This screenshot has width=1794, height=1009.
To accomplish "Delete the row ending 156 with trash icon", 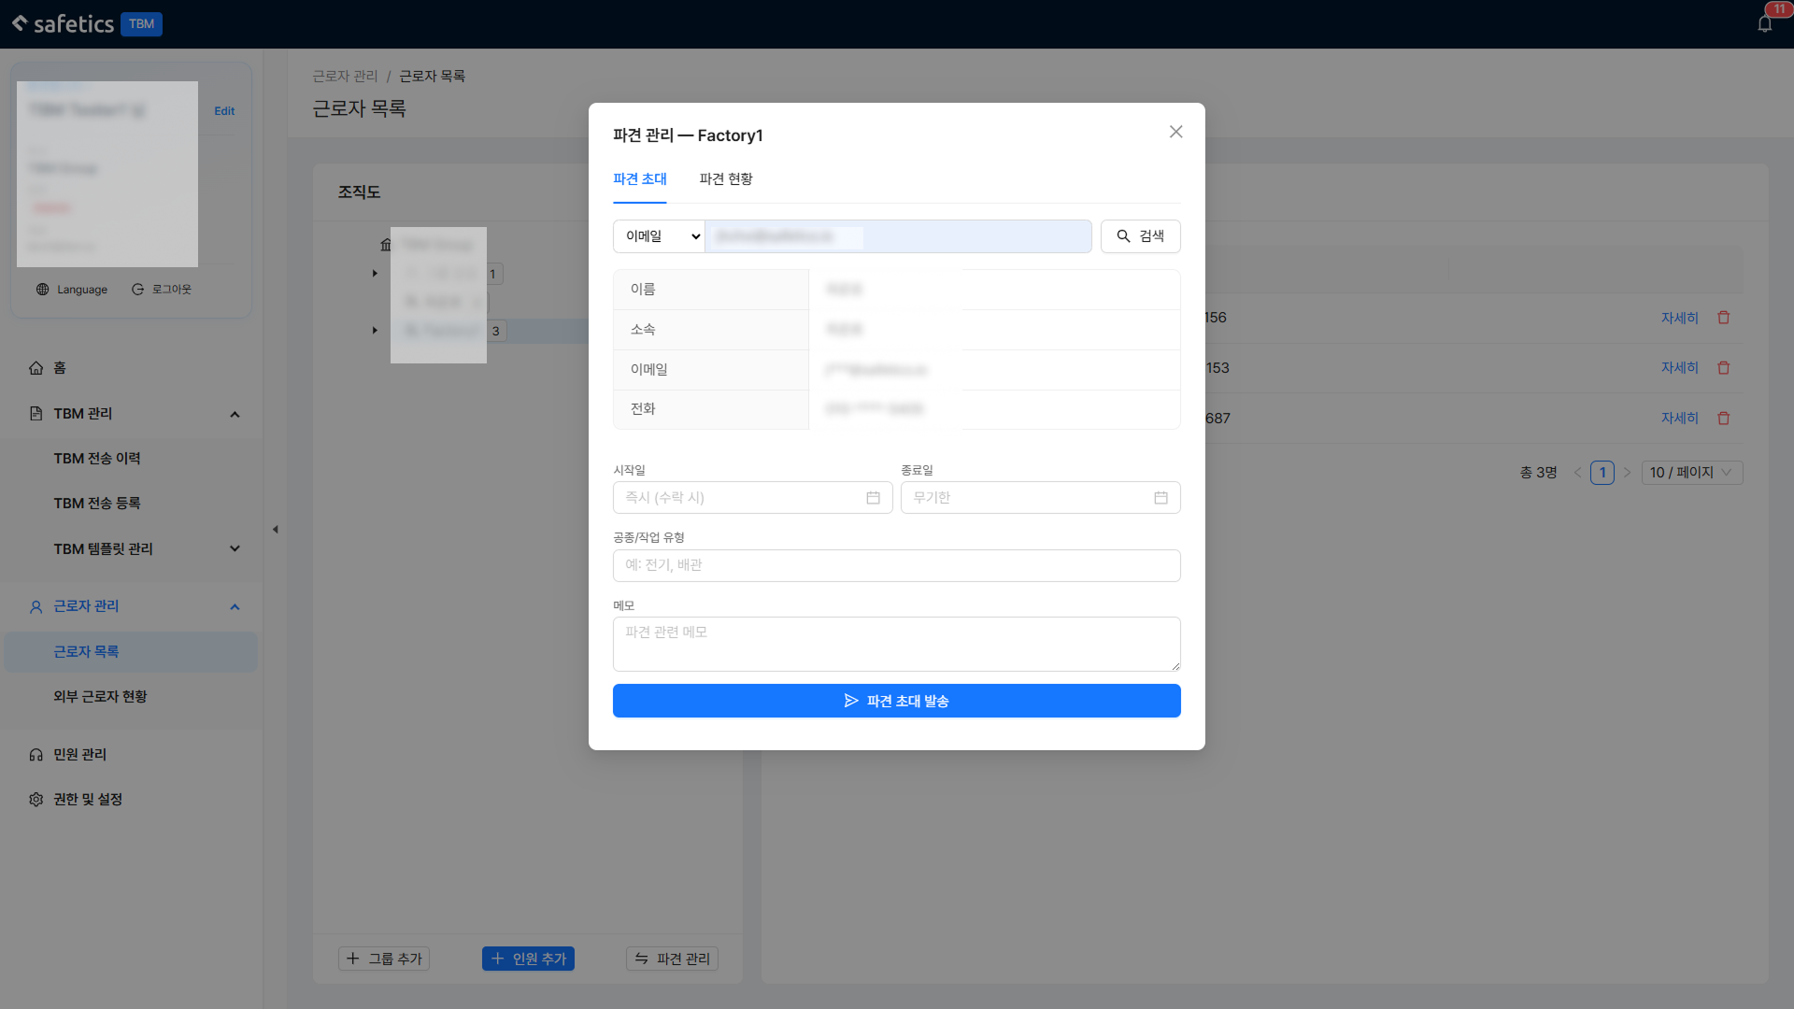I will pos(1724,318).
